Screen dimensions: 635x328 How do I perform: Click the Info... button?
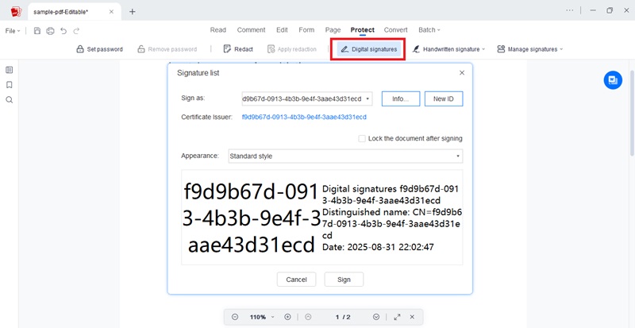click(401, 99)
